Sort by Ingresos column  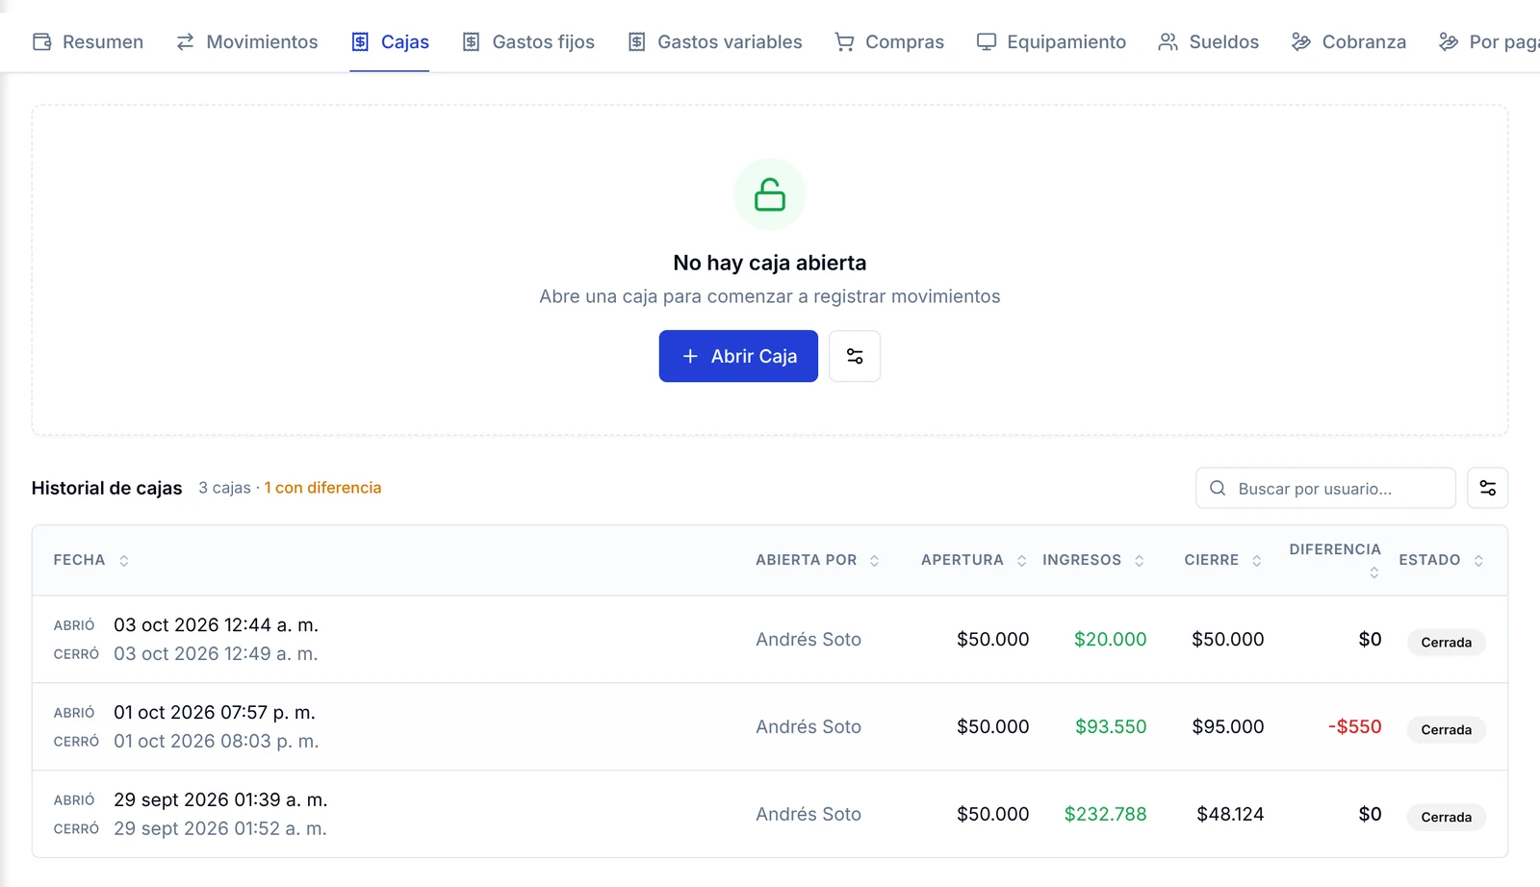pyautogui.click(x=1093, y=560)
